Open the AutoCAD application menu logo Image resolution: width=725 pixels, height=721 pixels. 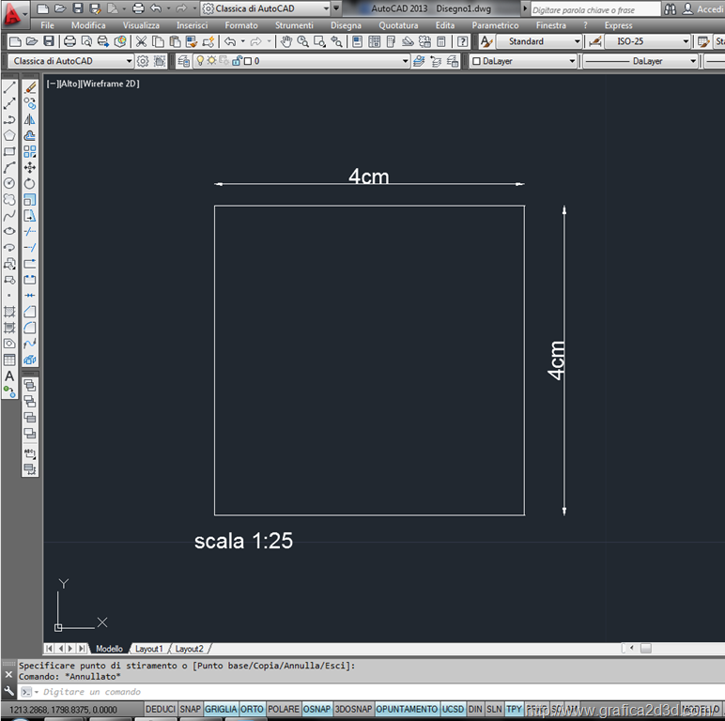[13, 13]
